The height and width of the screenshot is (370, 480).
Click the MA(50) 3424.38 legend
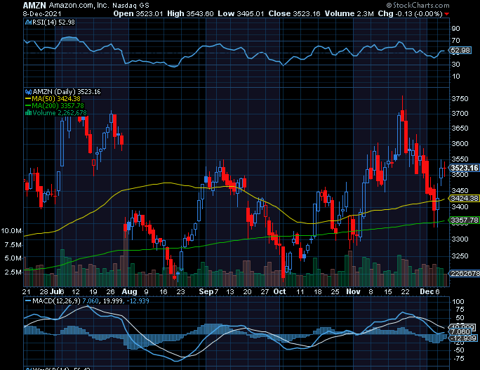click(x=53, y=98)
